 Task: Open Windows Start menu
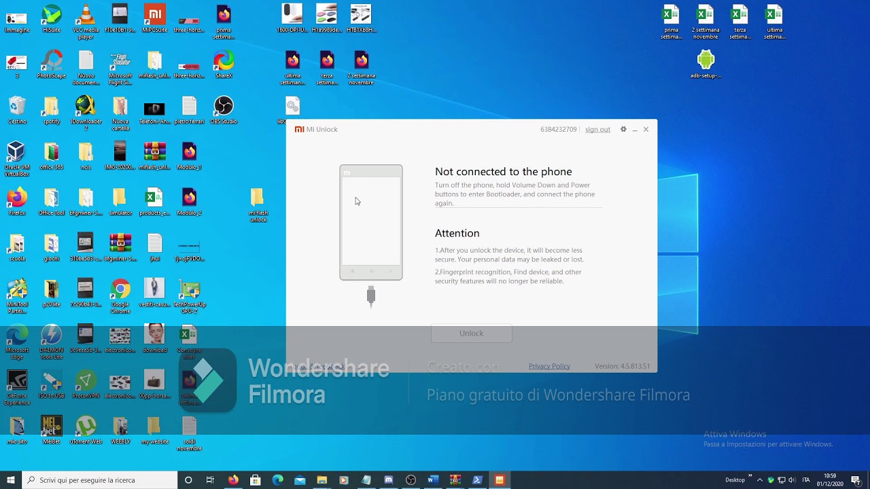tap(11, 480)
